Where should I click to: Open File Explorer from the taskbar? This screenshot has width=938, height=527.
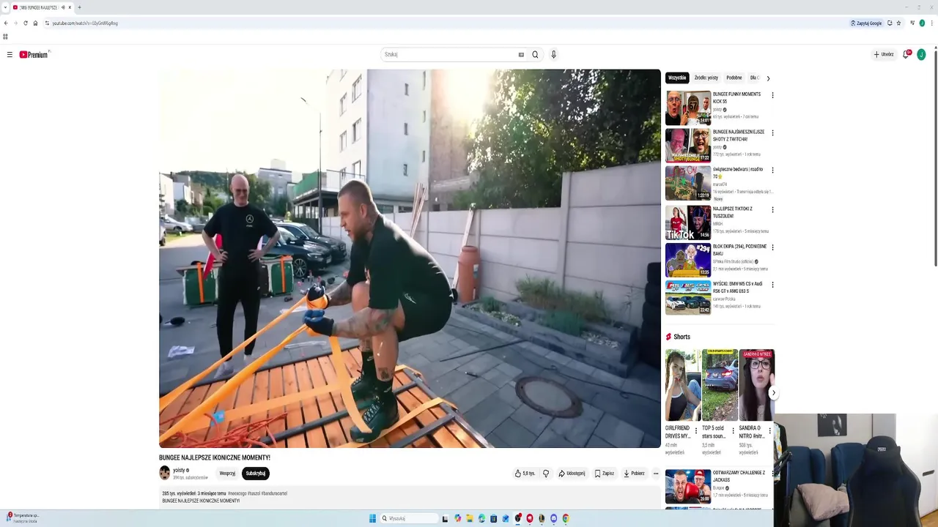470,518
